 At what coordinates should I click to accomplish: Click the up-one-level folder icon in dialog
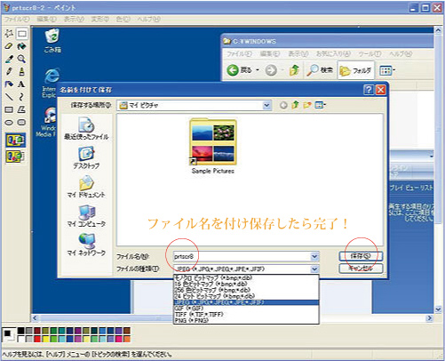click(x=295, y=105)
